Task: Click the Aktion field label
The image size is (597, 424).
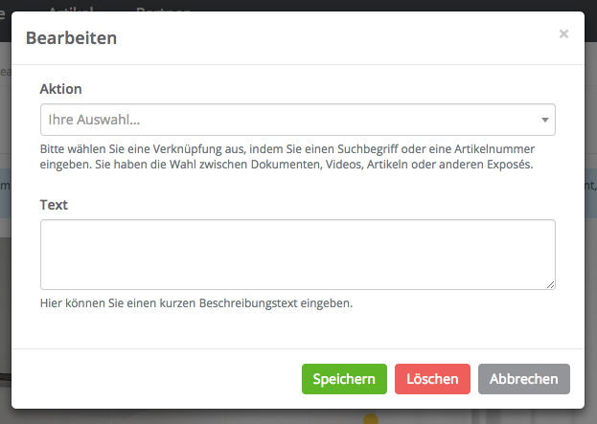Action: coord(60,89)
